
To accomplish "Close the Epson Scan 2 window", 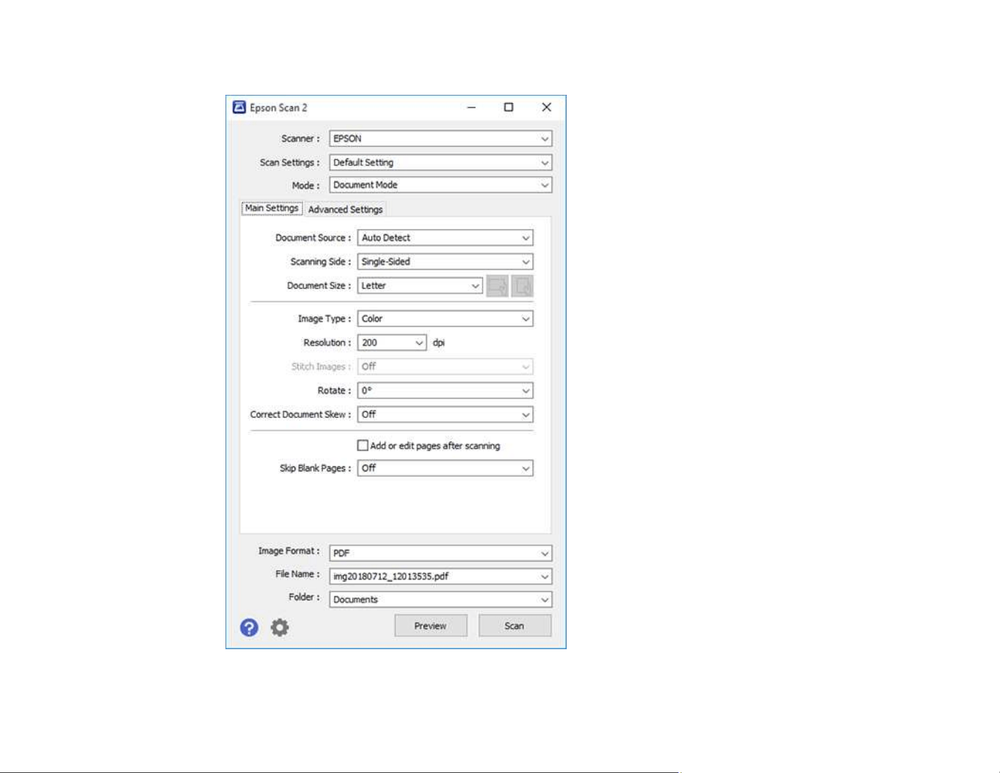I will [x=546, y=107].
